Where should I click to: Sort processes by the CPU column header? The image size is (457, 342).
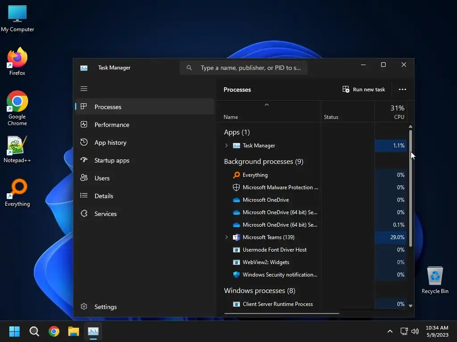pyautogui.click(x=391, y=112)
